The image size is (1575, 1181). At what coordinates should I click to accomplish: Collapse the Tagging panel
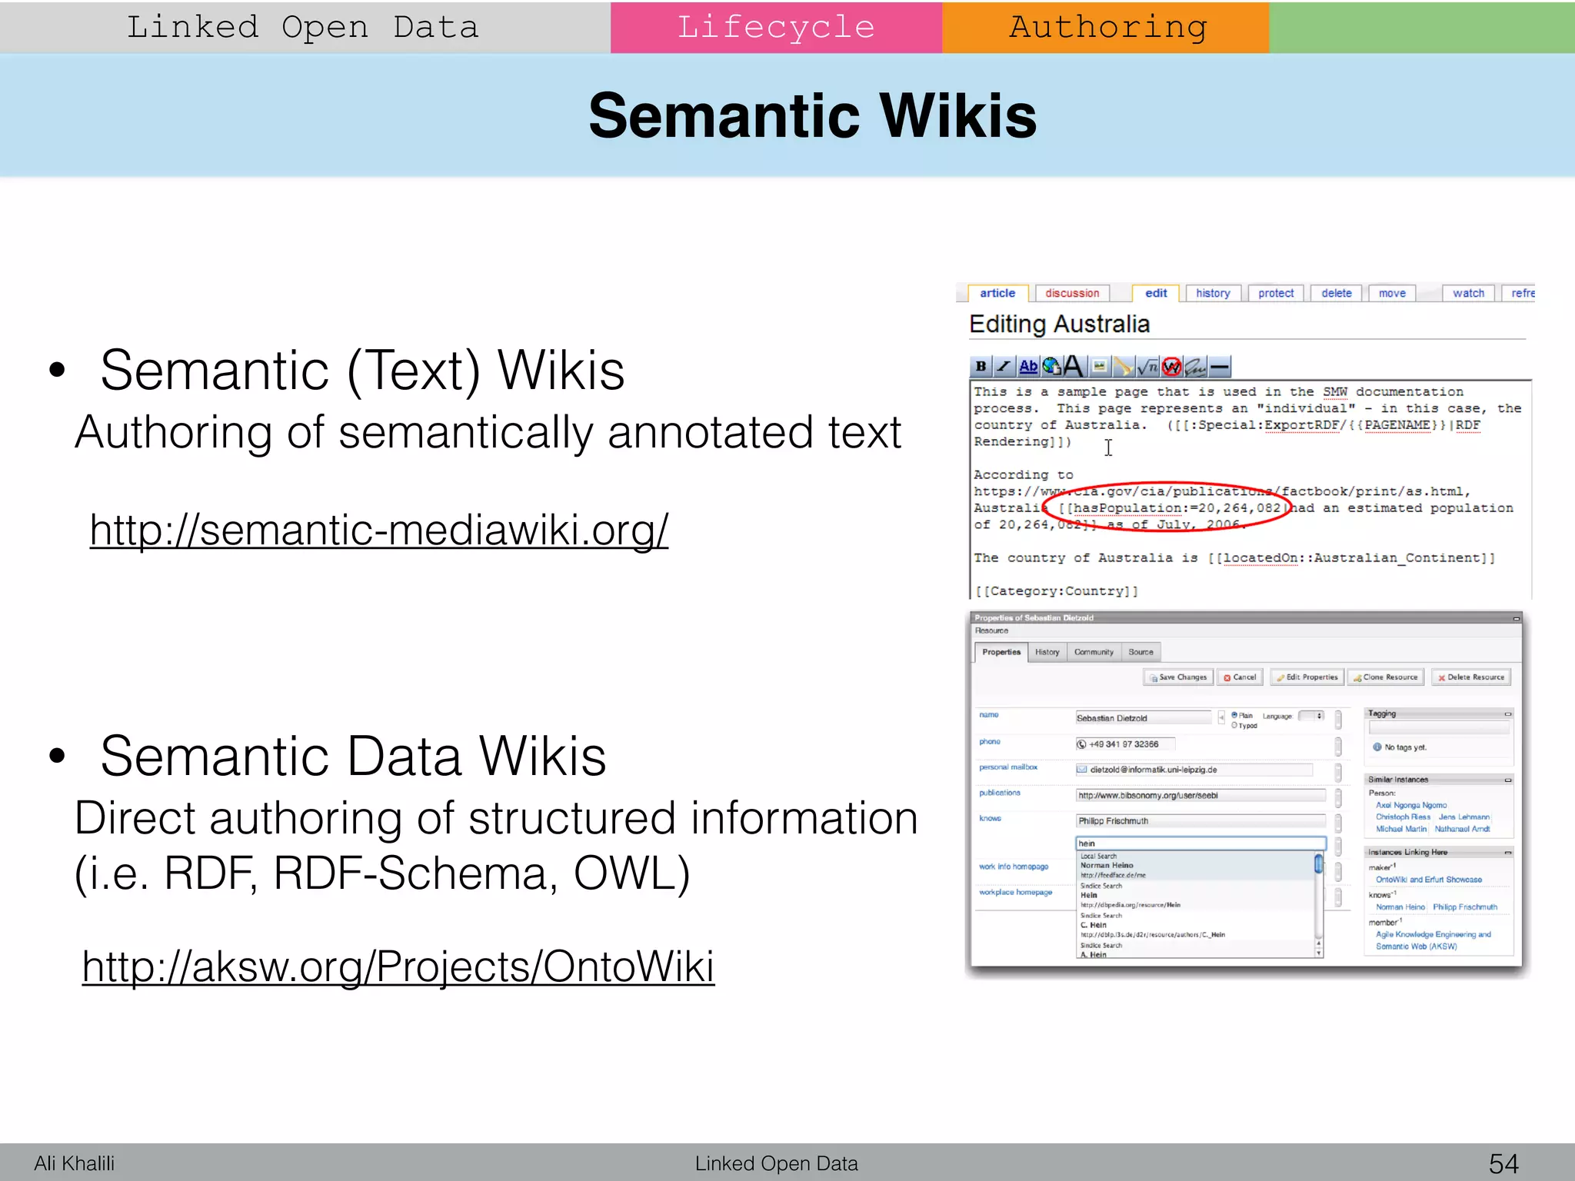click(x=1507, y=714)
